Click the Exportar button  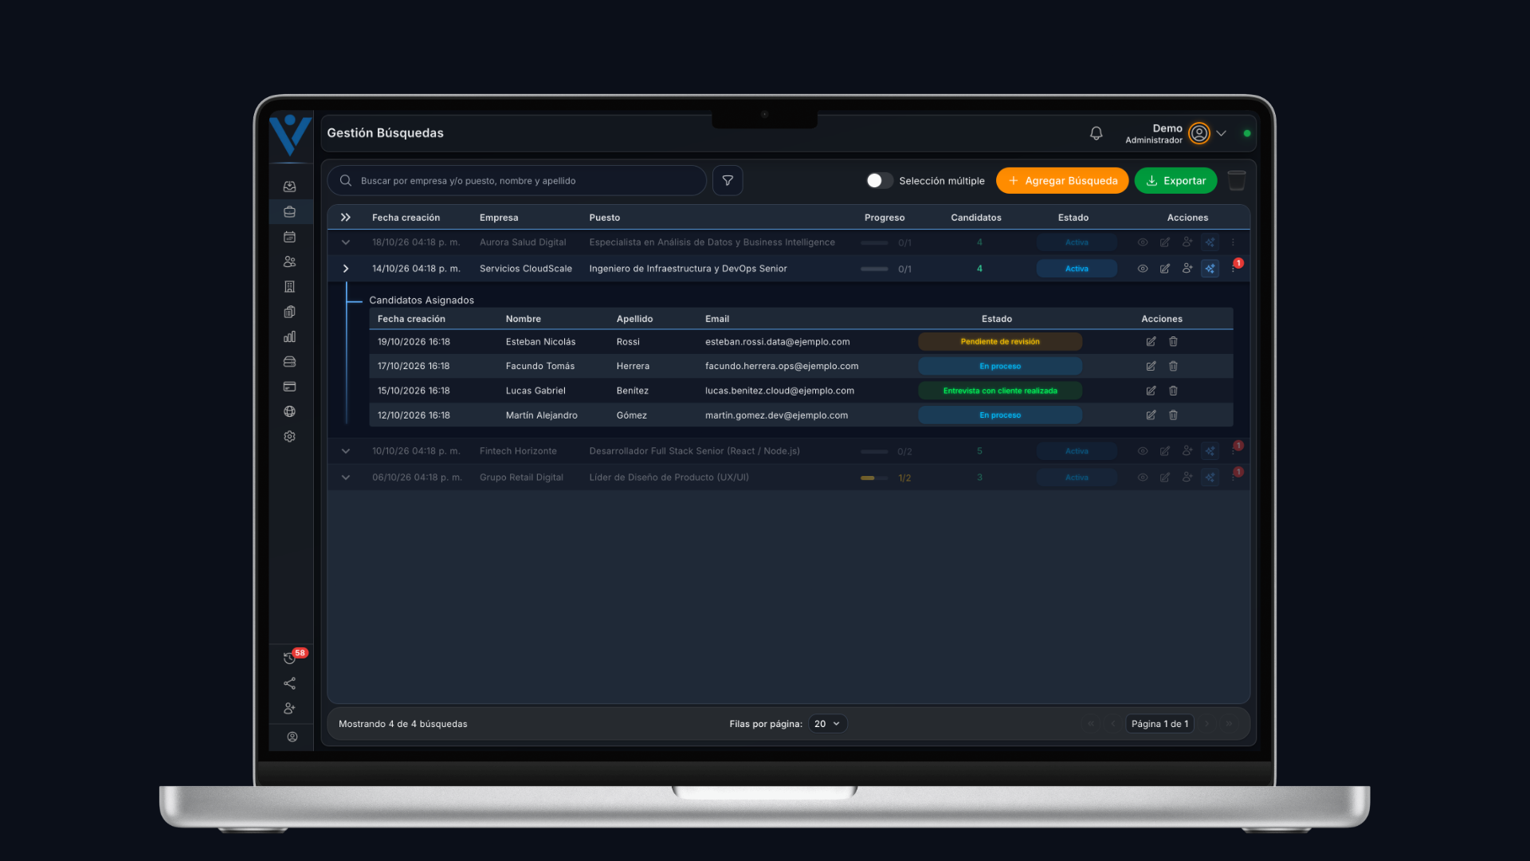tap(1175, 181)
